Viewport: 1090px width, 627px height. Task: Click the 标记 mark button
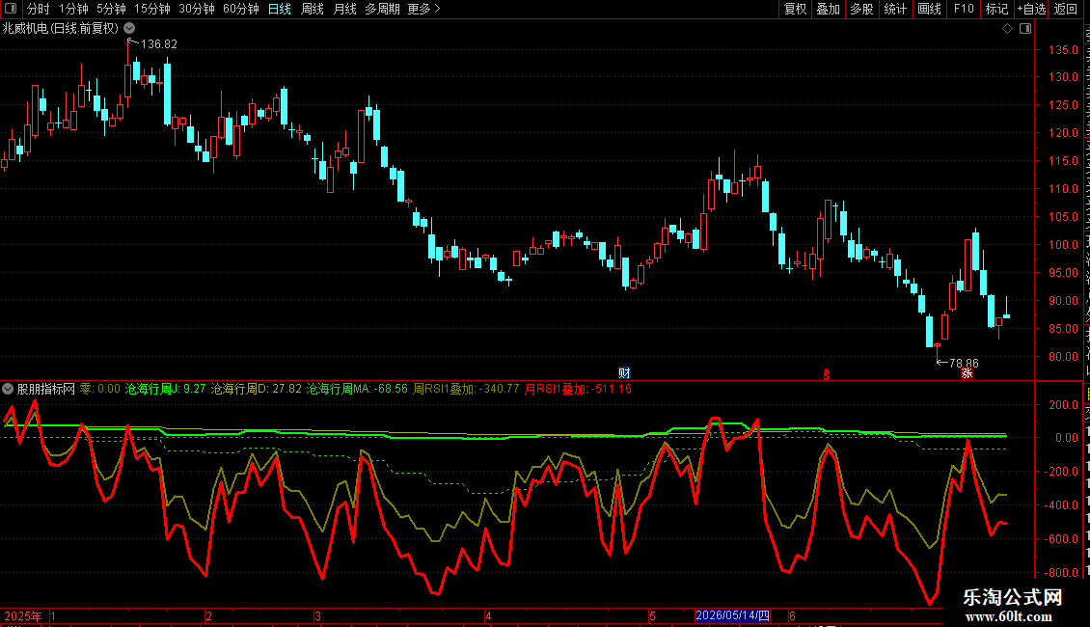click(996, 9)
